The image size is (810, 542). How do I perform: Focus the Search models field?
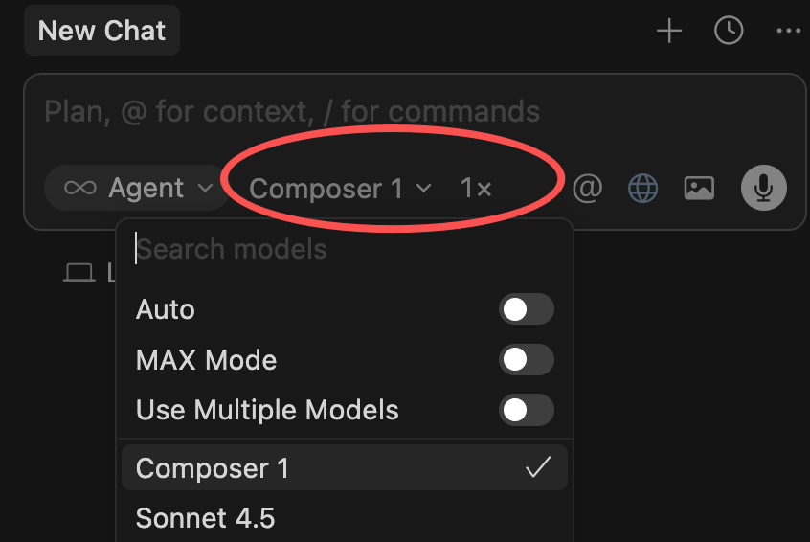click(x=345, y=250)
